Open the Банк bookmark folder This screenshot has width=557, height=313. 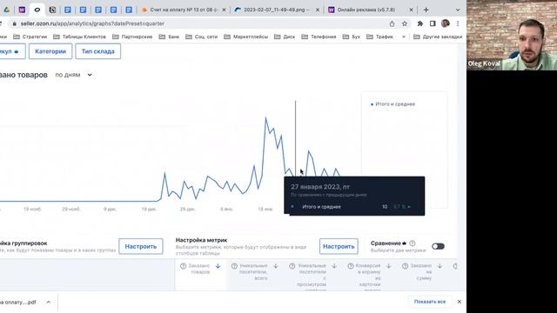click(169, 37)
